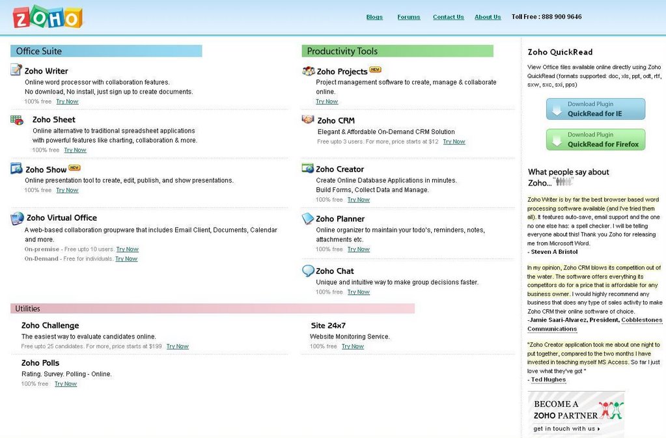Click the Zoho Creator icon

[x=308, y=168]
